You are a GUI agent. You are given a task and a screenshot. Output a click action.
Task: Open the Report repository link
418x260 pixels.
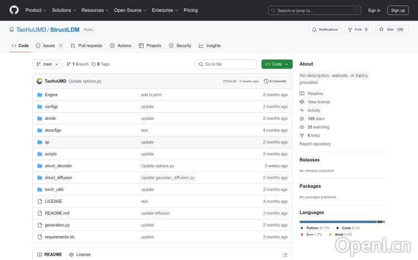(x=315, y=144)
